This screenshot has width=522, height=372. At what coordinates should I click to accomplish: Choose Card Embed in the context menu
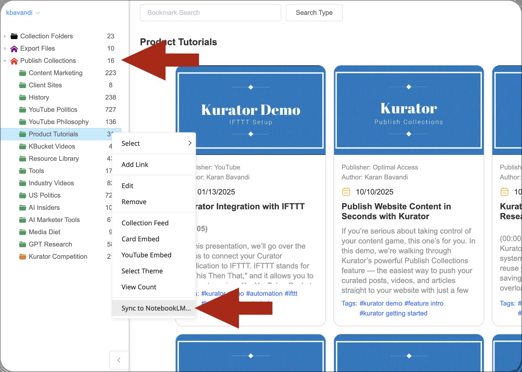coord(154,239)
